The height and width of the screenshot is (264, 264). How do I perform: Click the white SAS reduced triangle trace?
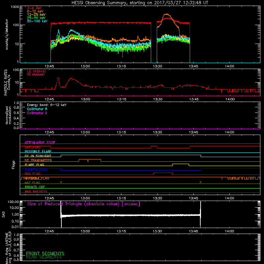point(131,215)
